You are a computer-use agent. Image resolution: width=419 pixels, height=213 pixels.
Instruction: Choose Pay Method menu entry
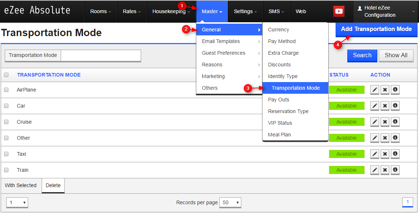pos(295,41)
